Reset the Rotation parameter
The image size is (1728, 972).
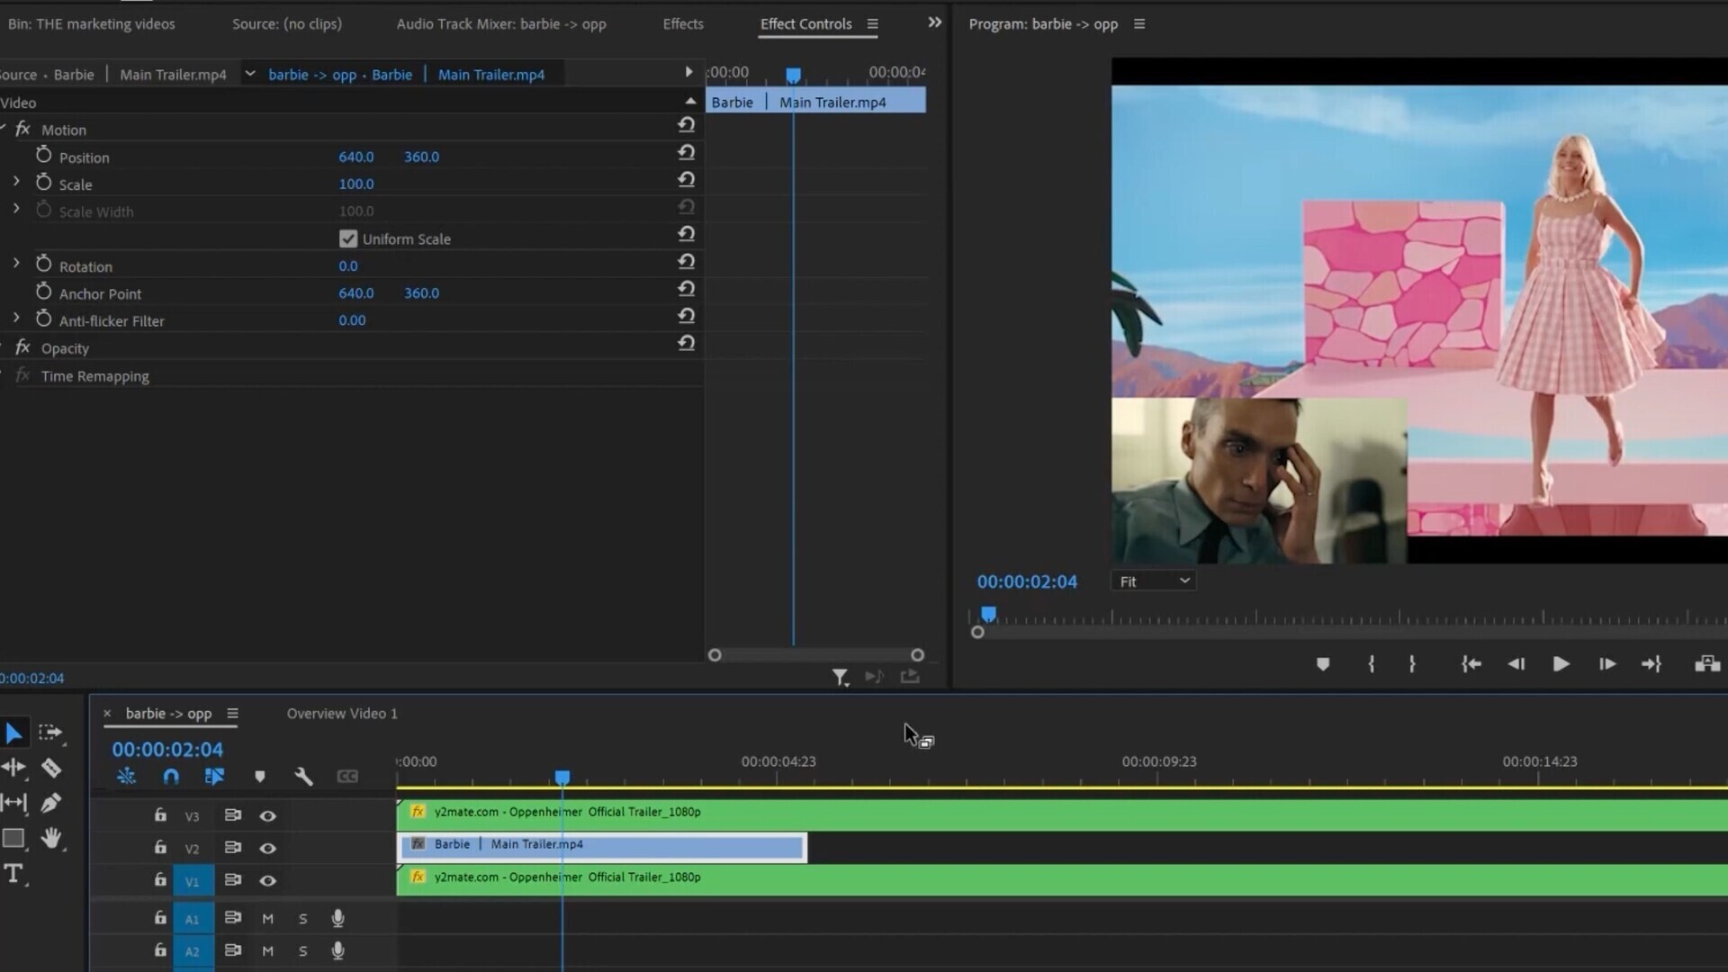click(x=686, y=261)
